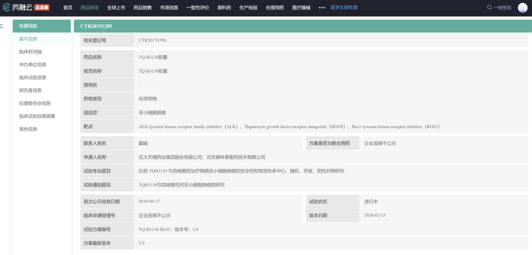Click the 企业版 badge

[x=42, y=7]
